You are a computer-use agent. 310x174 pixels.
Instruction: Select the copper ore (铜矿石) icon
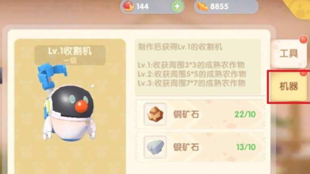click(x=155, y=114)
